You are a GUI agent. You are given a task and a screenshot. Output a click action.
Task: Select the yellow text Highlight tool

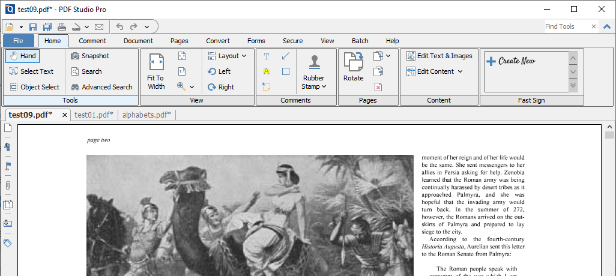point(267,71)
